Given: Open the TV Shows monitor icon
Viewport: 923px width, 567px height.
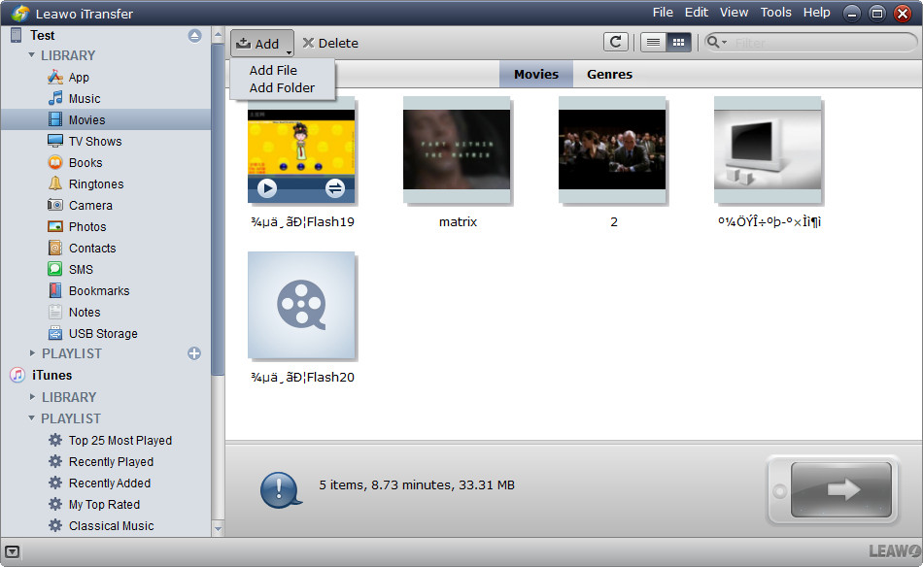Looking at the screenshot, I should 55,141.
